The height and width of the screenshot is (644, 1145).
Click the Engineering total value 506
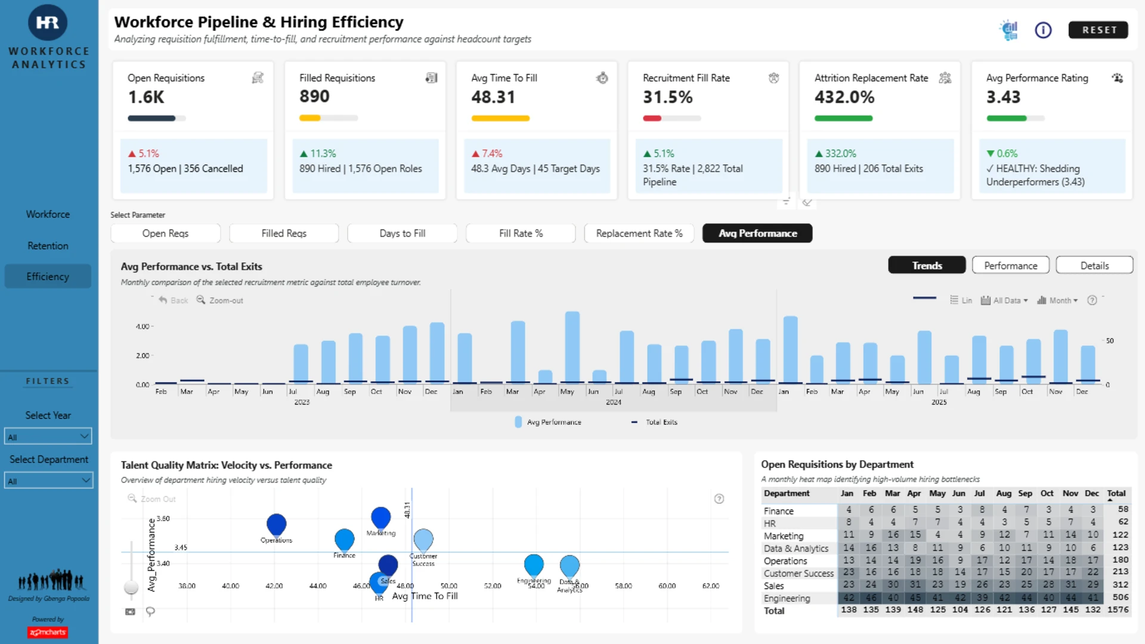pos(1121,597)
